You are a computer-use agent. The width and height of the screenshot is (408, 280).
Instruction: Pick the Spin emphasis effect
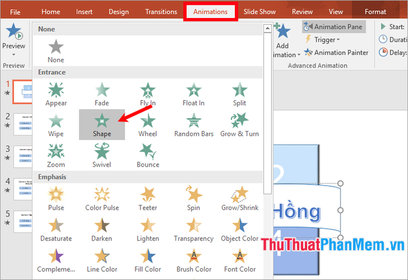tap(194, 197)
